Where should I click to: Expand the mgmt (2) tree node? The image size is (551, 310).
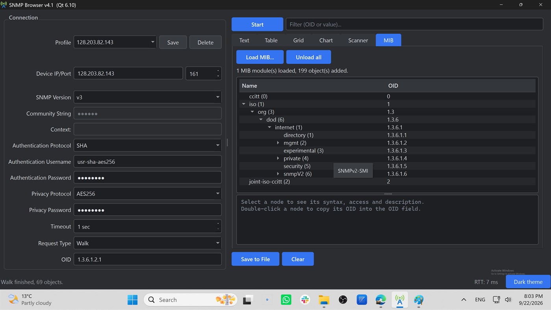pos(278,143)
